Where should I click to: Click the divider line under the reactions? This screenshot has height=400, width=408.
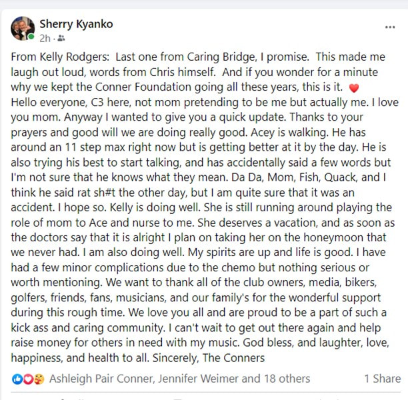[205, 392]
